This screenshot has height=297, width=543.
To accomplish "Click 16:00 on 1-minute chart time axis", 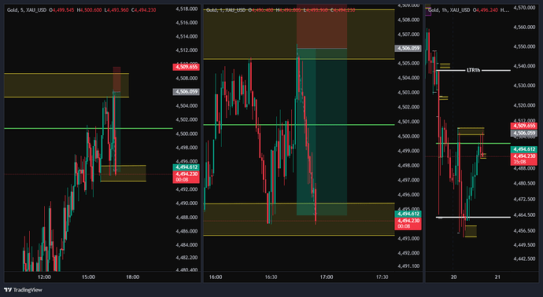I will 216,277.
